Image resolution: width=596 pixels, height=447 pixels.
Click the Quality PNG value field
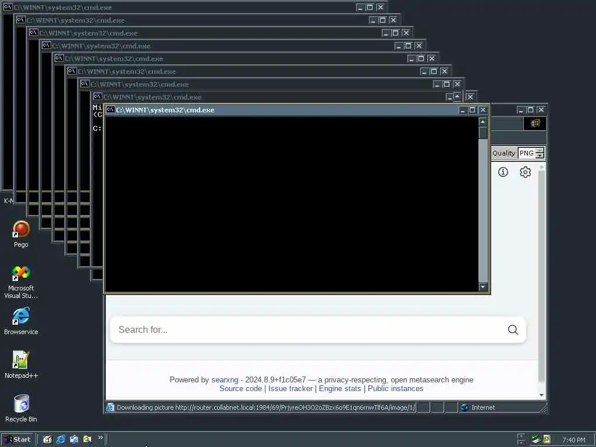(527, 153)
